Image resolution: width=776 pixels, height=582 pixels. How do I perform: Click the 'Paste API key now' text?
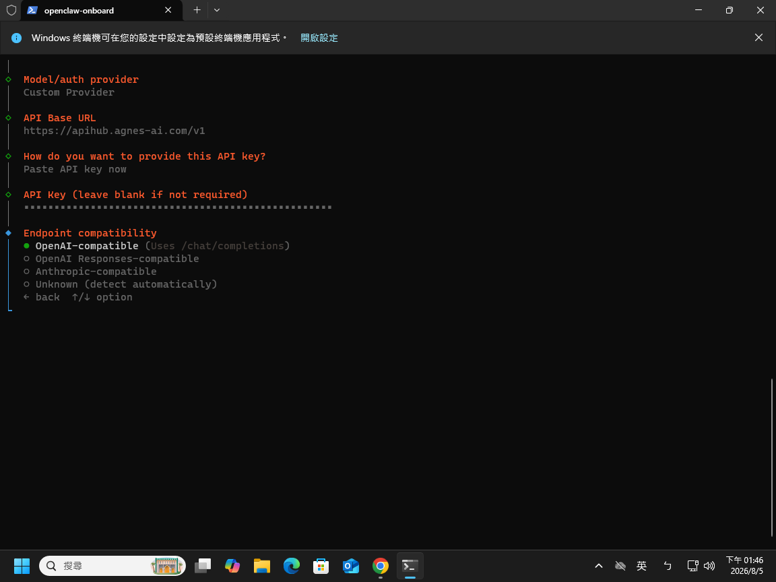pyautogui.click(x=75, y=169)
